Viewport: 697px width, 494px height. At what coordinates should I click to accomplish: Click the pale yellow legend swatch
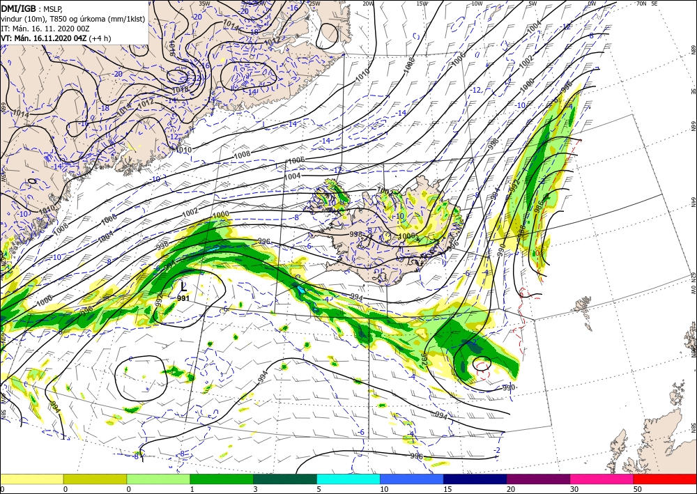click(x=31, y=479)
